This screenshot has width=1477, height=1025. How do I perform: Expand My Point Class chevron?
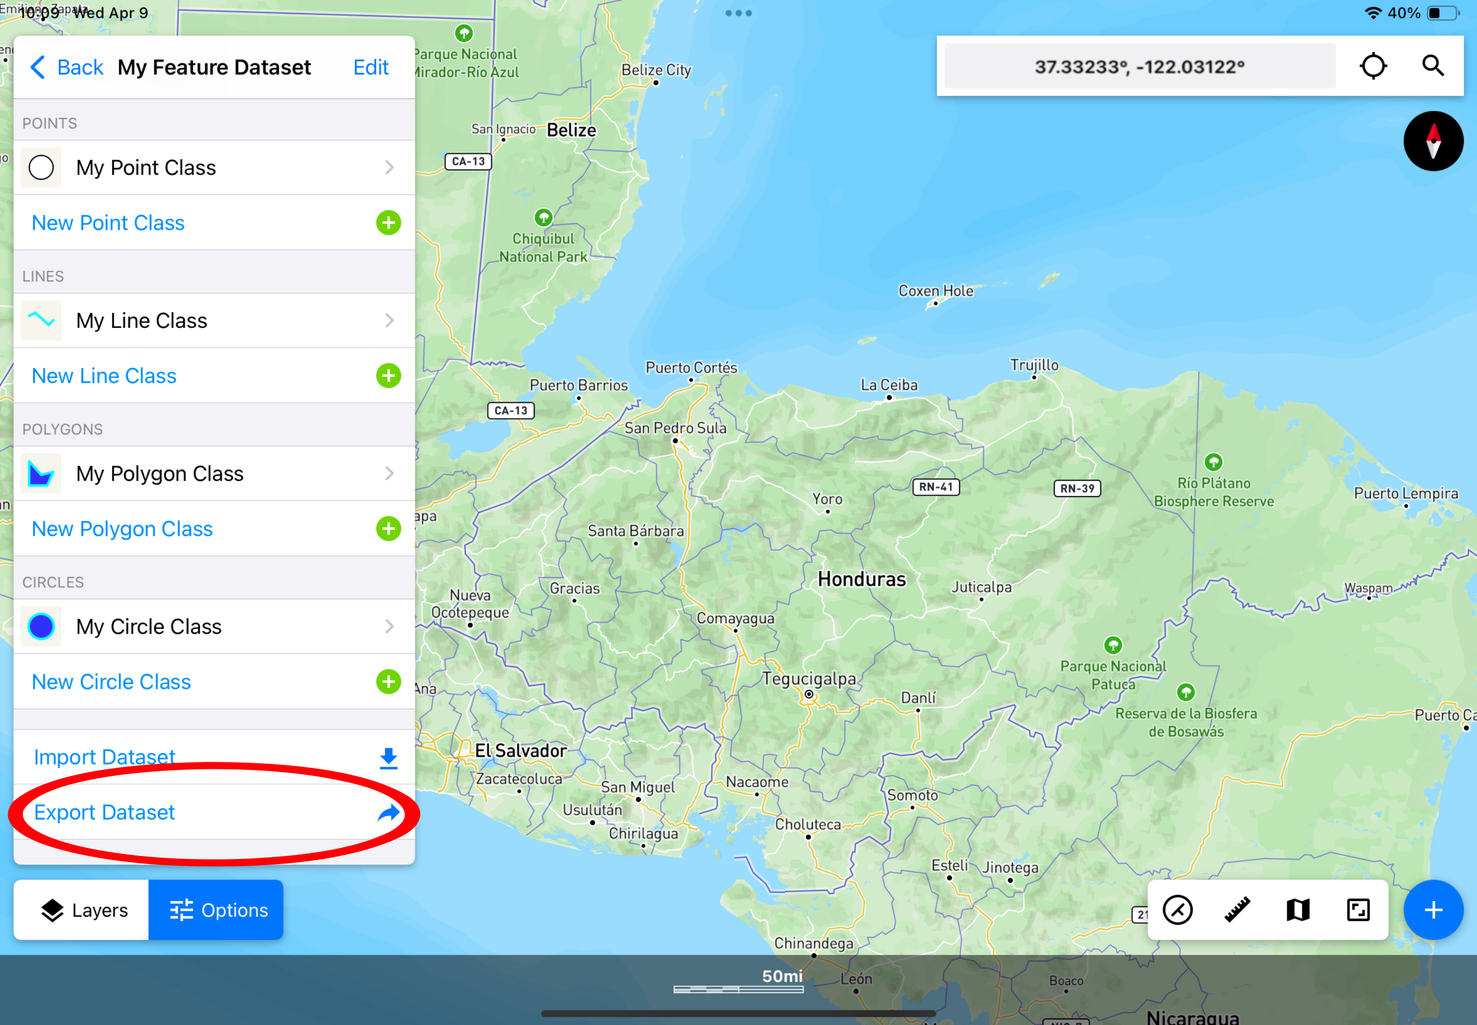[389, 168]
